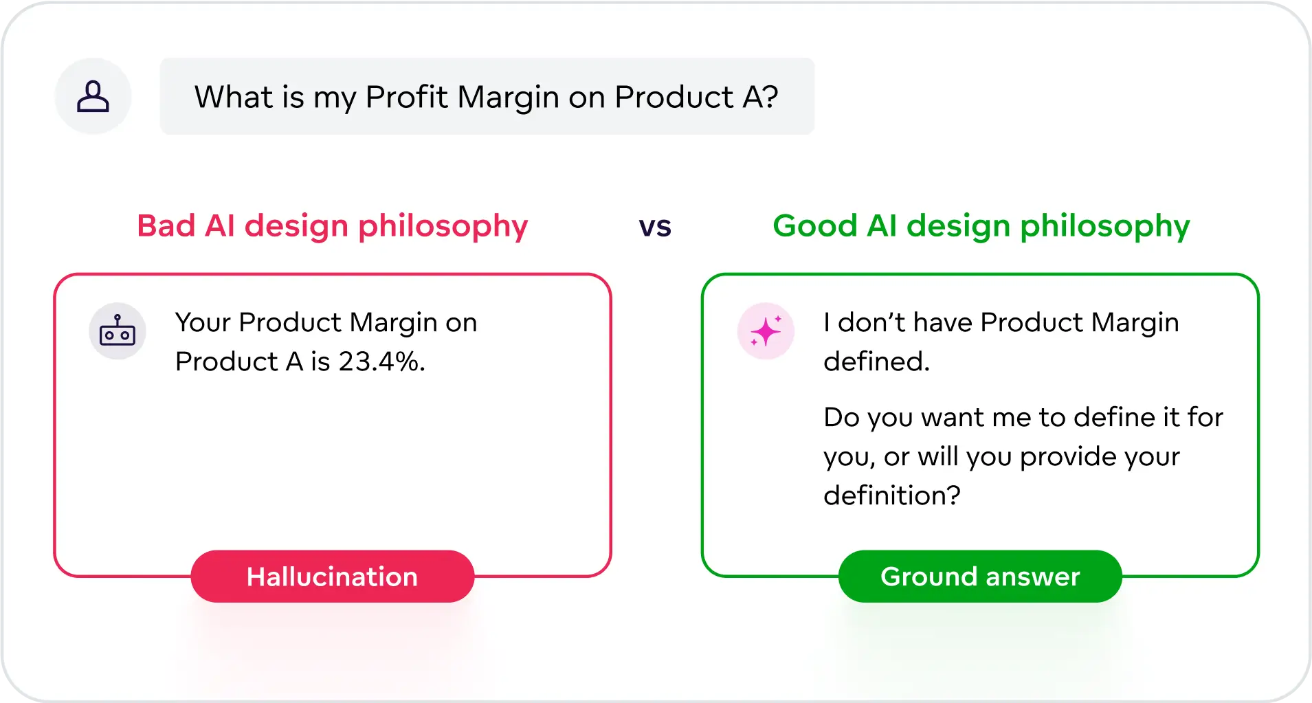Viewport: 1312px width, 703px height.
Task: Click the 'I don't have Product Margin' line
Action: 1001,322
